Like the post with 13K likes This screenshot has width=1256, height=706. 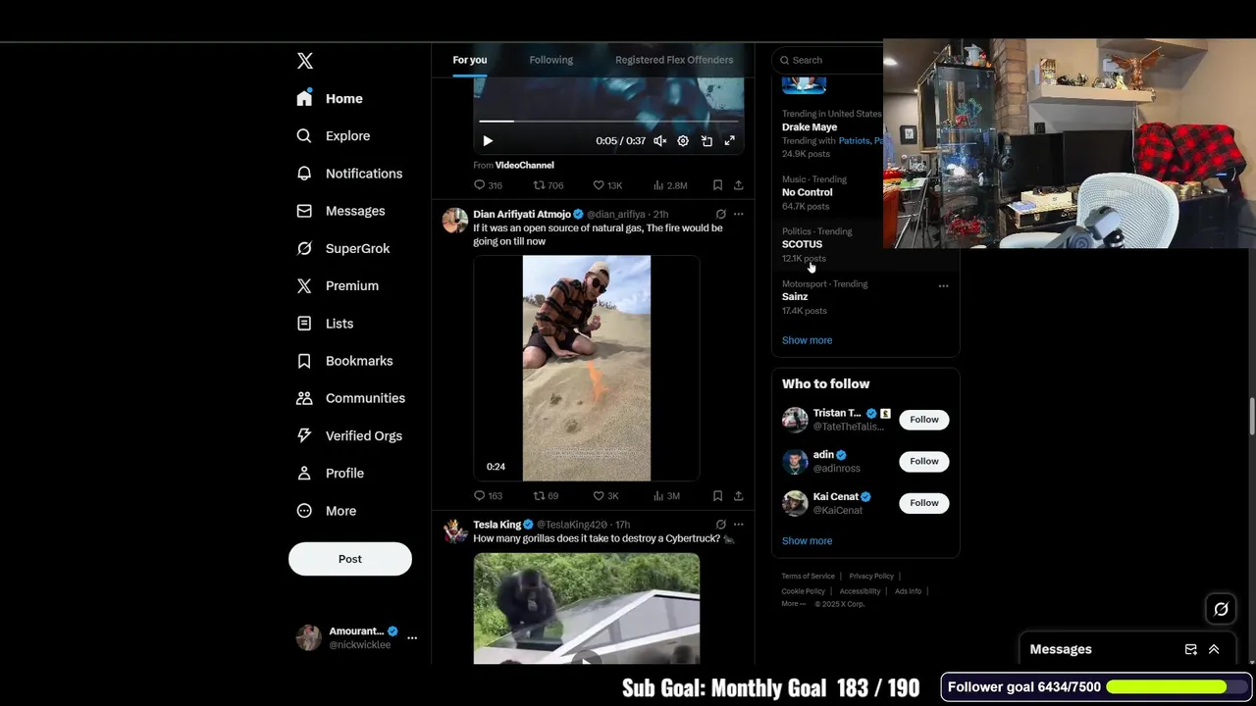(x=607, y=185)
